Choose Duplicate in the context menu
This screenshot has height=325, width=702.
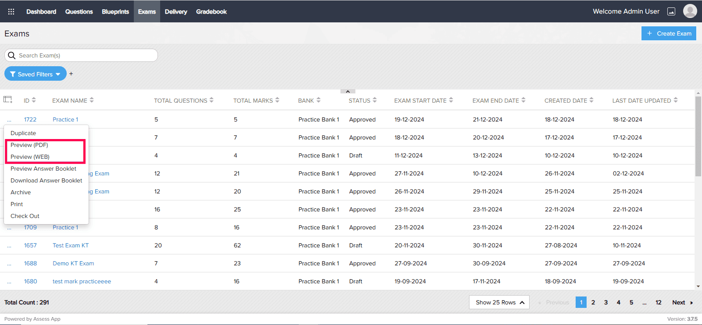pyautogui.click(x=23, y=133)
